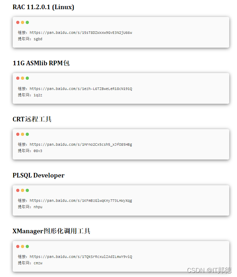Screen dimensions: 237x277
Task: Open the Baidu pan link ending in jU66w
Action: 81,33
